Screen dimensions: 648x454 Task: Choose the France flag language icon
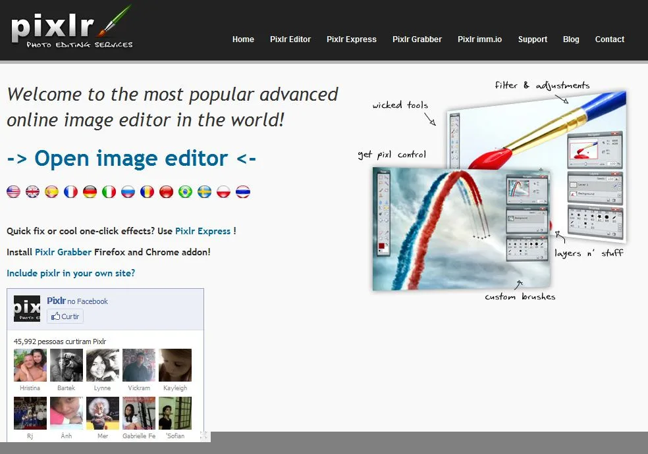coord(70,192)
